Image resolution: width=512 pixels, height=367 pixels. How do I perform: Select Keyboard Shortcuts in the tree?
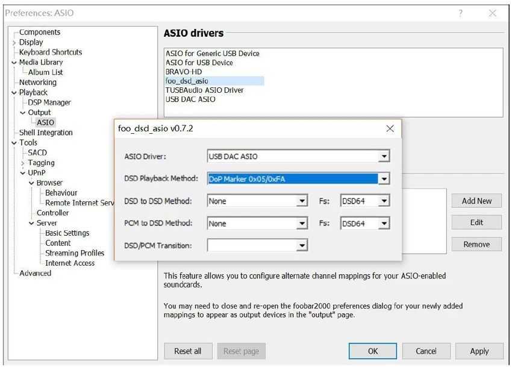(x=51, y=52)
